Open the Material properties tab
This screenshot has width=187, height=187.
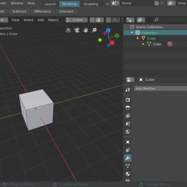click(128, 174)
